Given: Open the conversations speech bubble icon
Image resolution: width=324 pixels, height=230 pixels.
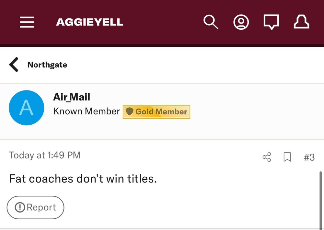Looking at the screenshot, I should point(271,22).
